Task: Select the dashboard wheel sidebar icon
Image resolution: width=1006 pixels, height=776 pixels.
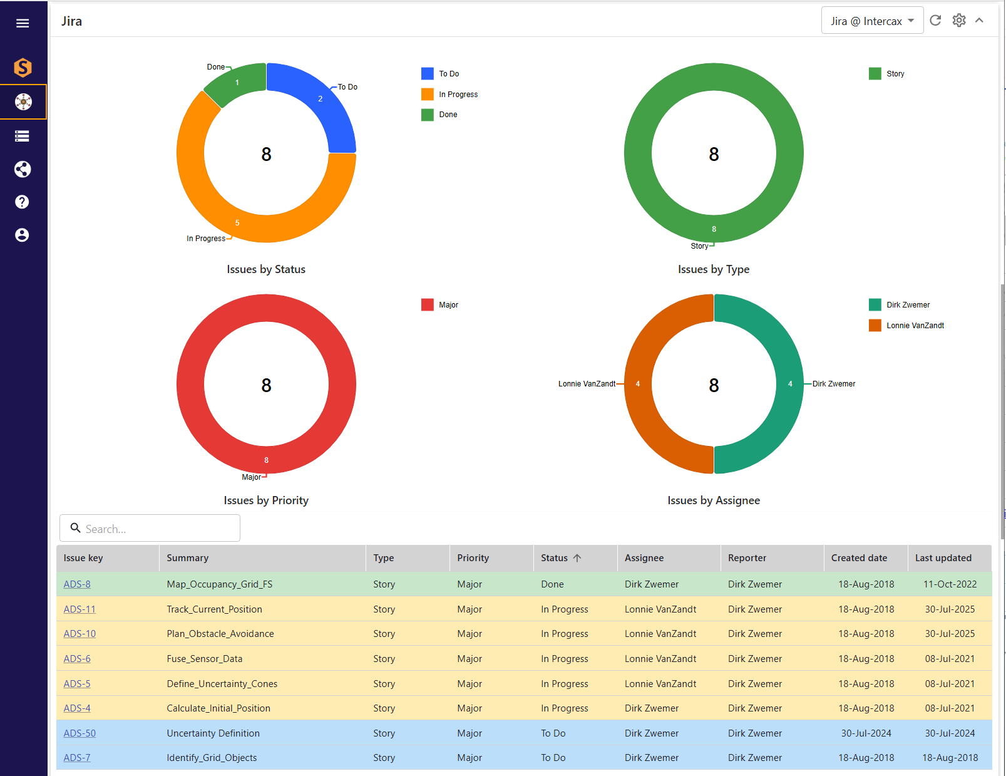Action: [x=23, y=101]
